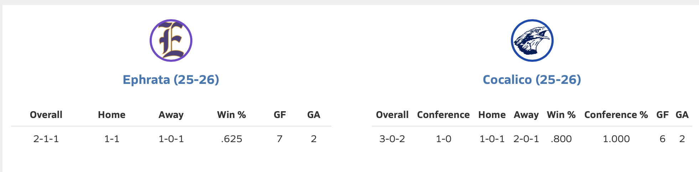The height and width of the screenshot is (172, 699).
Task: Click Ephrata's .625 win percentage
Action: click(x=232, y=139)
